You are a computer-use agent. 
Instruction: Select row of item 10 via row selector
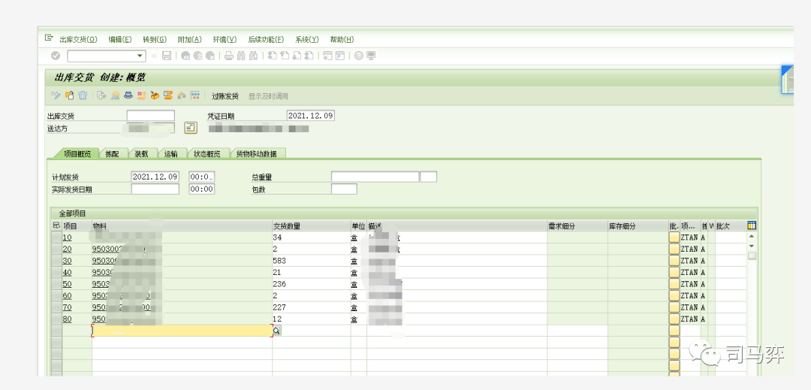[57, 237]
